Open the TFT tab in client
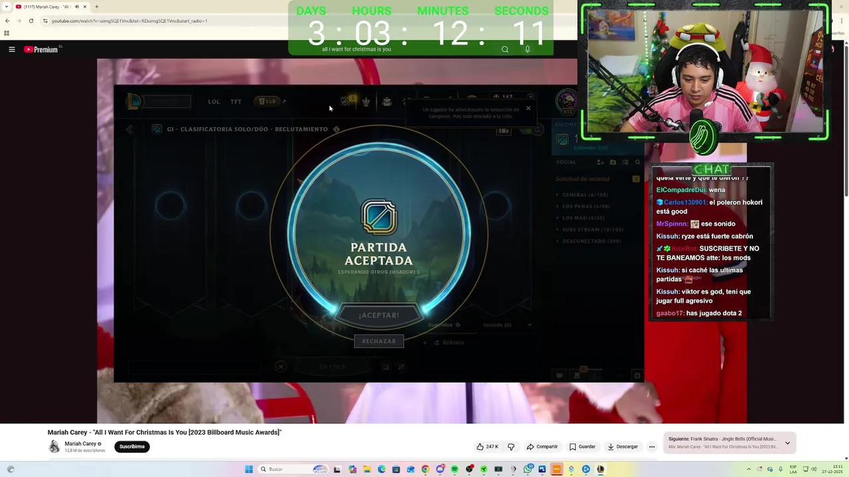The image size is (849, 477). click(235, 101)
